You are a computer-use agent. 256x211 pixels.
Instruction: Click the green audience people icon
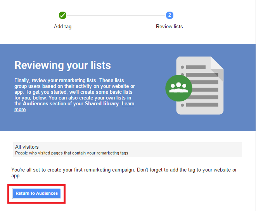point(178,88)
